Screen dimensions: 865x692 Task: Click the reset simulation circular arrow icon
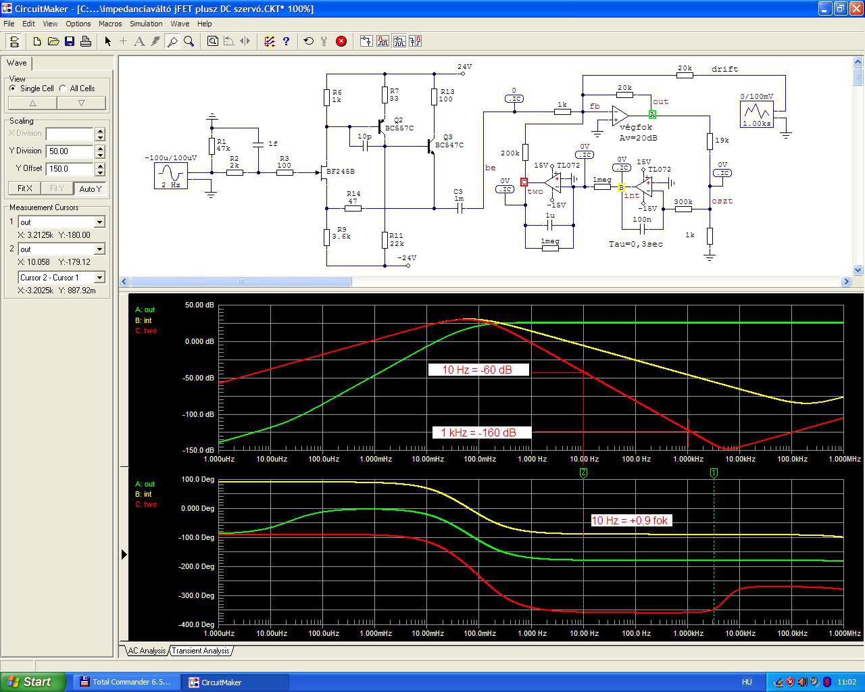tap(309, 41)
